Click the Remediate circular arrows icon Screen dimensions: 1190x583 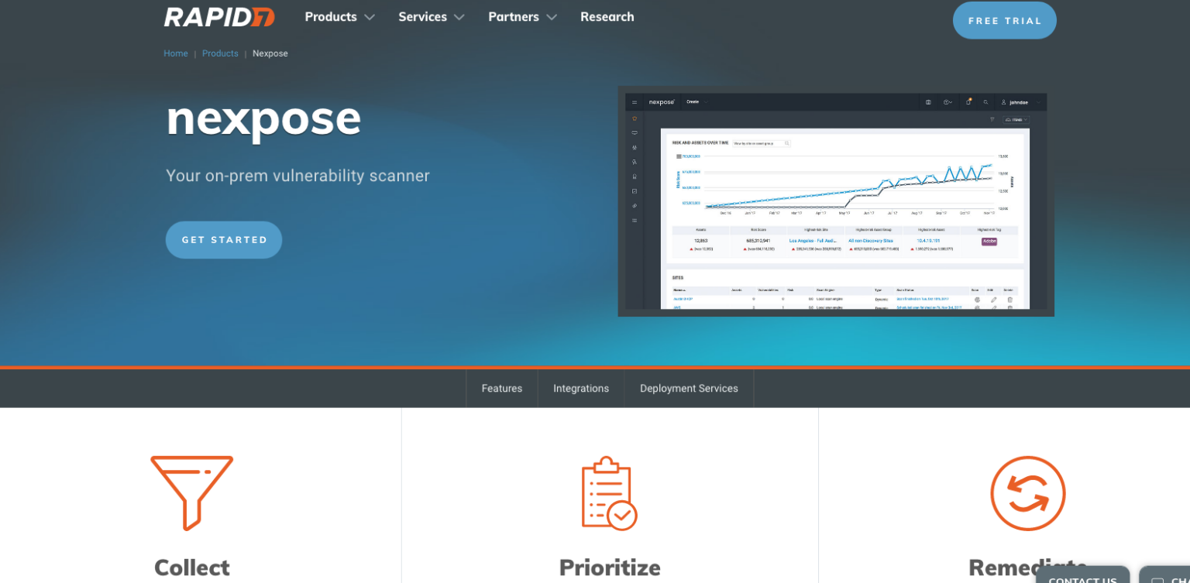point(1028,493)
